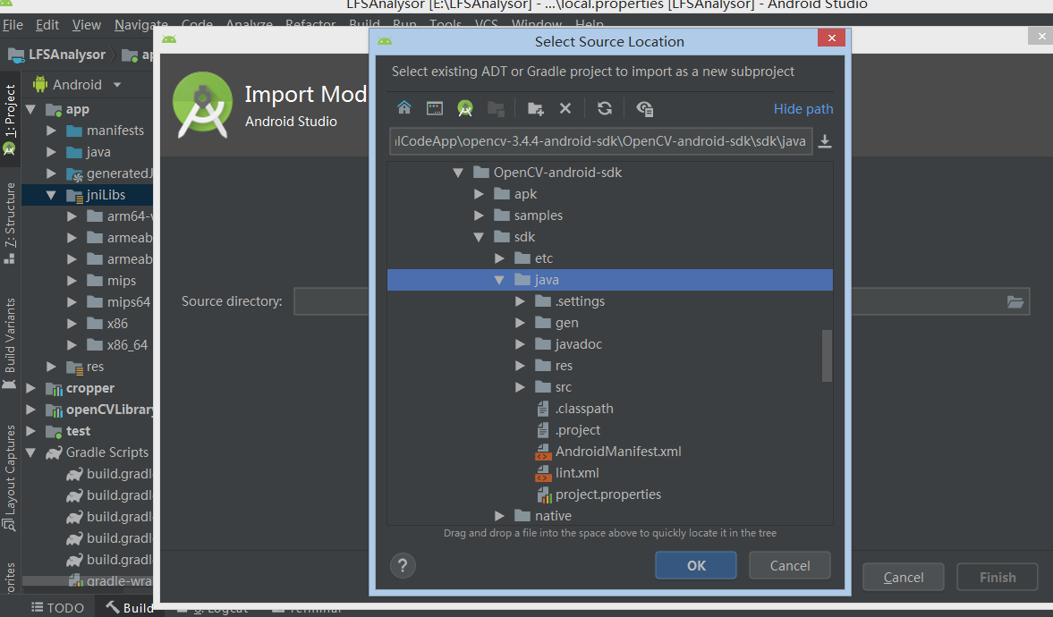1053x617 pixels.
Task: Click Hide path link
Action: click(x=803, y=109)
